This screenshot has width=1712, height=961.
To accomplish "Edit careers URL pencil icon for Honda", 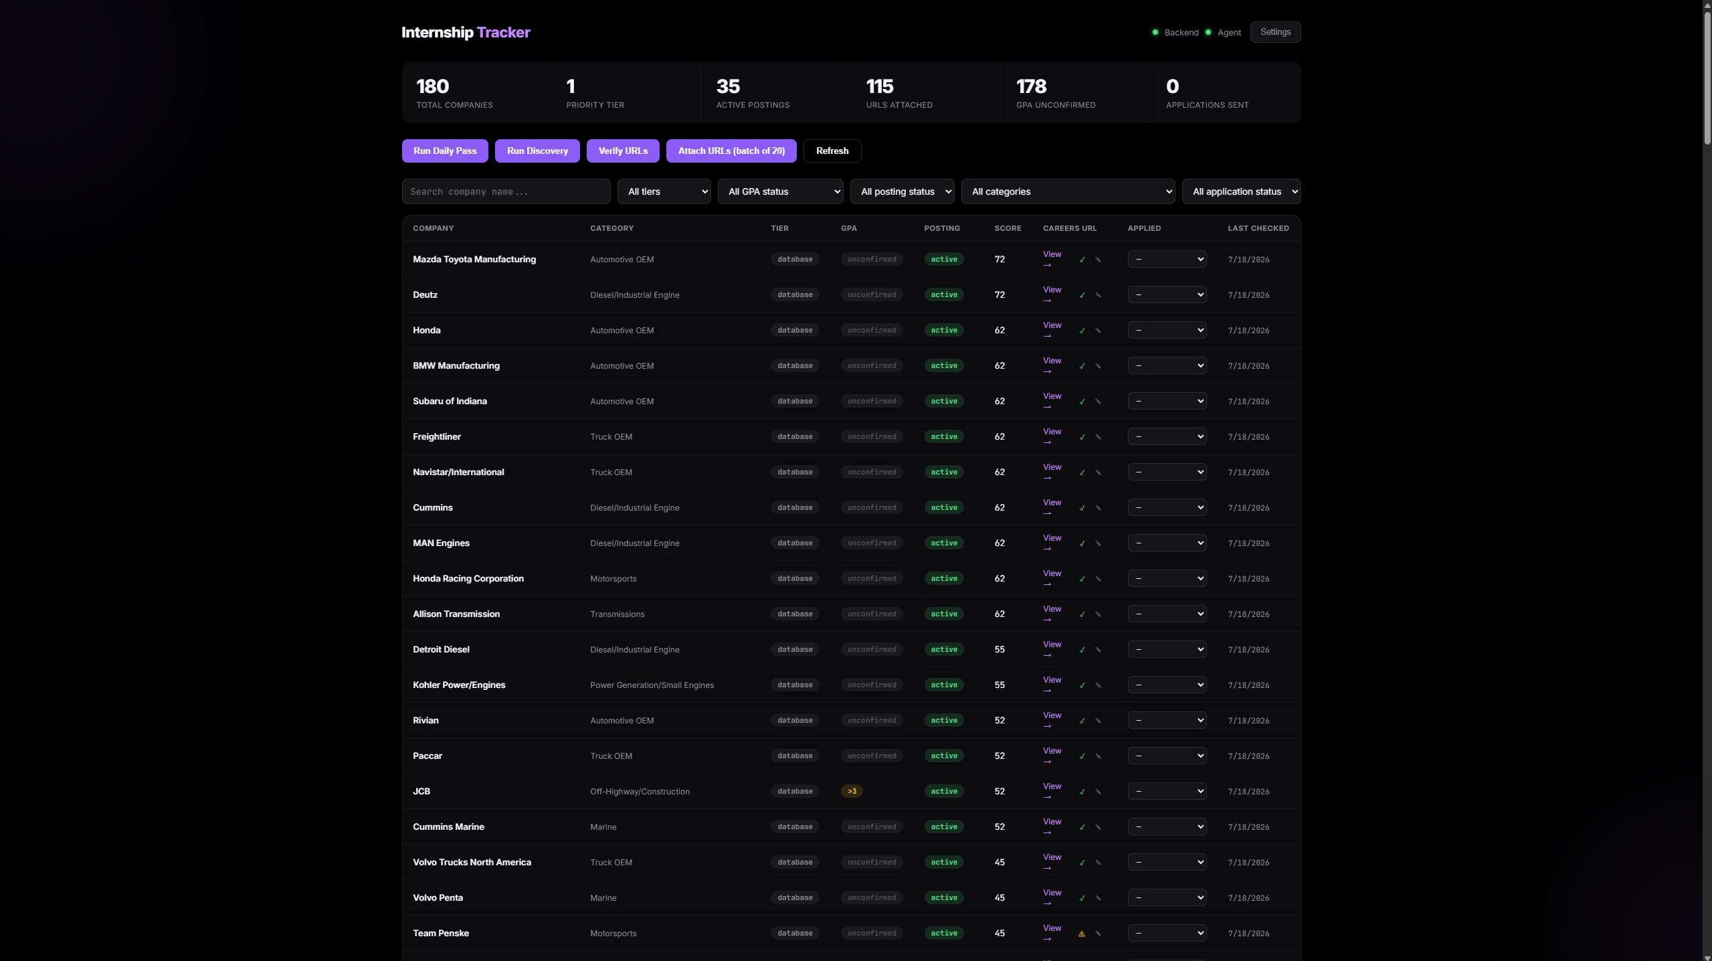I will click(1098, 331).
